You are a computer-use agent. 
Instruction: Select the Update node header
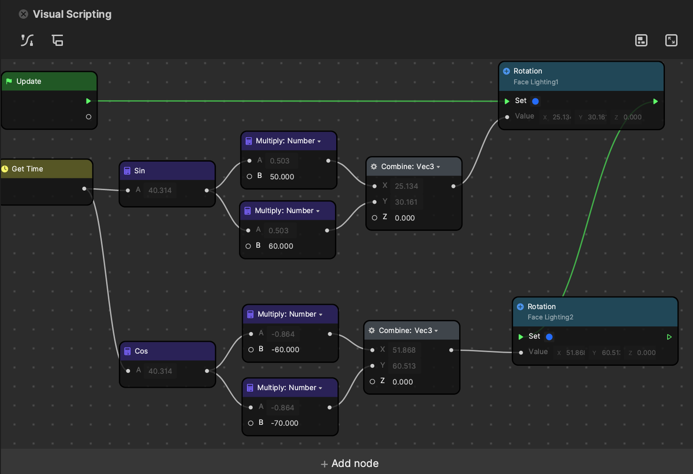tap(49, 82)
